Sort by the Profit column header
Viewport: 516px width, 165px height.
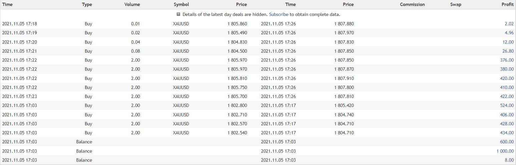point(507,5)
